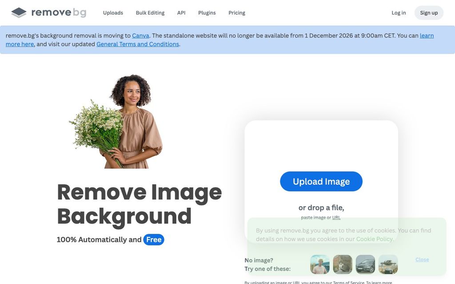Screen dimensions: 455x284
Task: Open the Plugins page
Action: 207,13
